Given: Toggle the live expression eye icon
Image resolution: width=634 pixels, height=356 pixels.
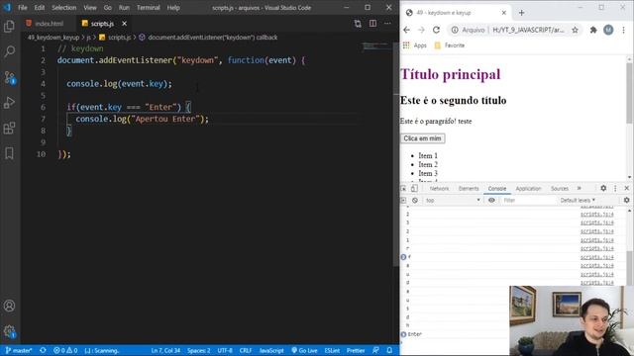Looking at the screenshot, I should pos(491,200).
